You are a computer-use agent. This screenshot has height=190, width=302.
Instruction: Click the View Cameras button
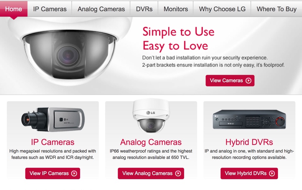230,80
